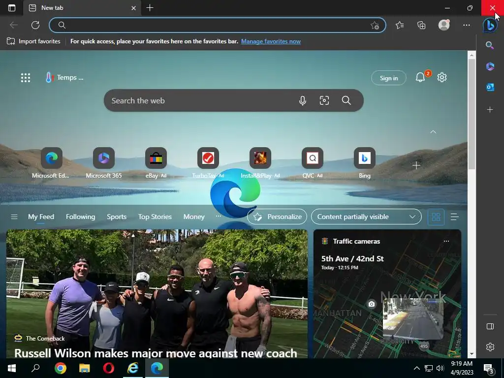The height and width of the screenshot is (378, 504).
Task: Collapse quick links with up chevron
Action: tap(433, 132)
